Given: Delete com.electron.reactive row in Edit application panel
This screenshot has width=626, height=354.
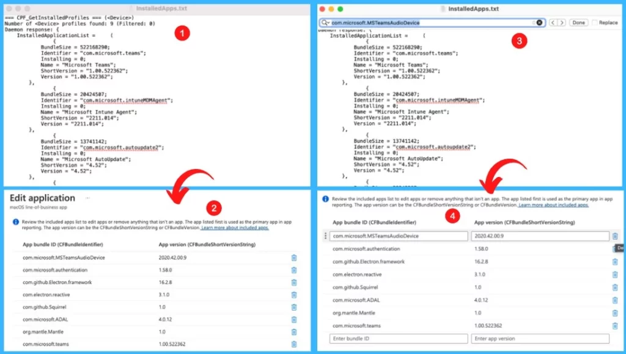Looking at the screenshot, I should point(294,295).
